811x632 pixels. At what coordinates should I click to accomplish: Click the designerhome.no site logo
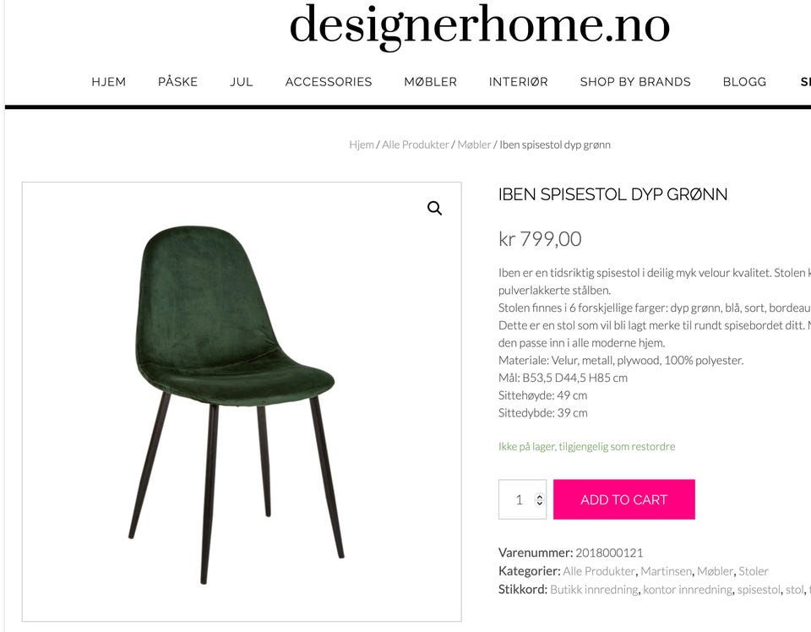480,26
